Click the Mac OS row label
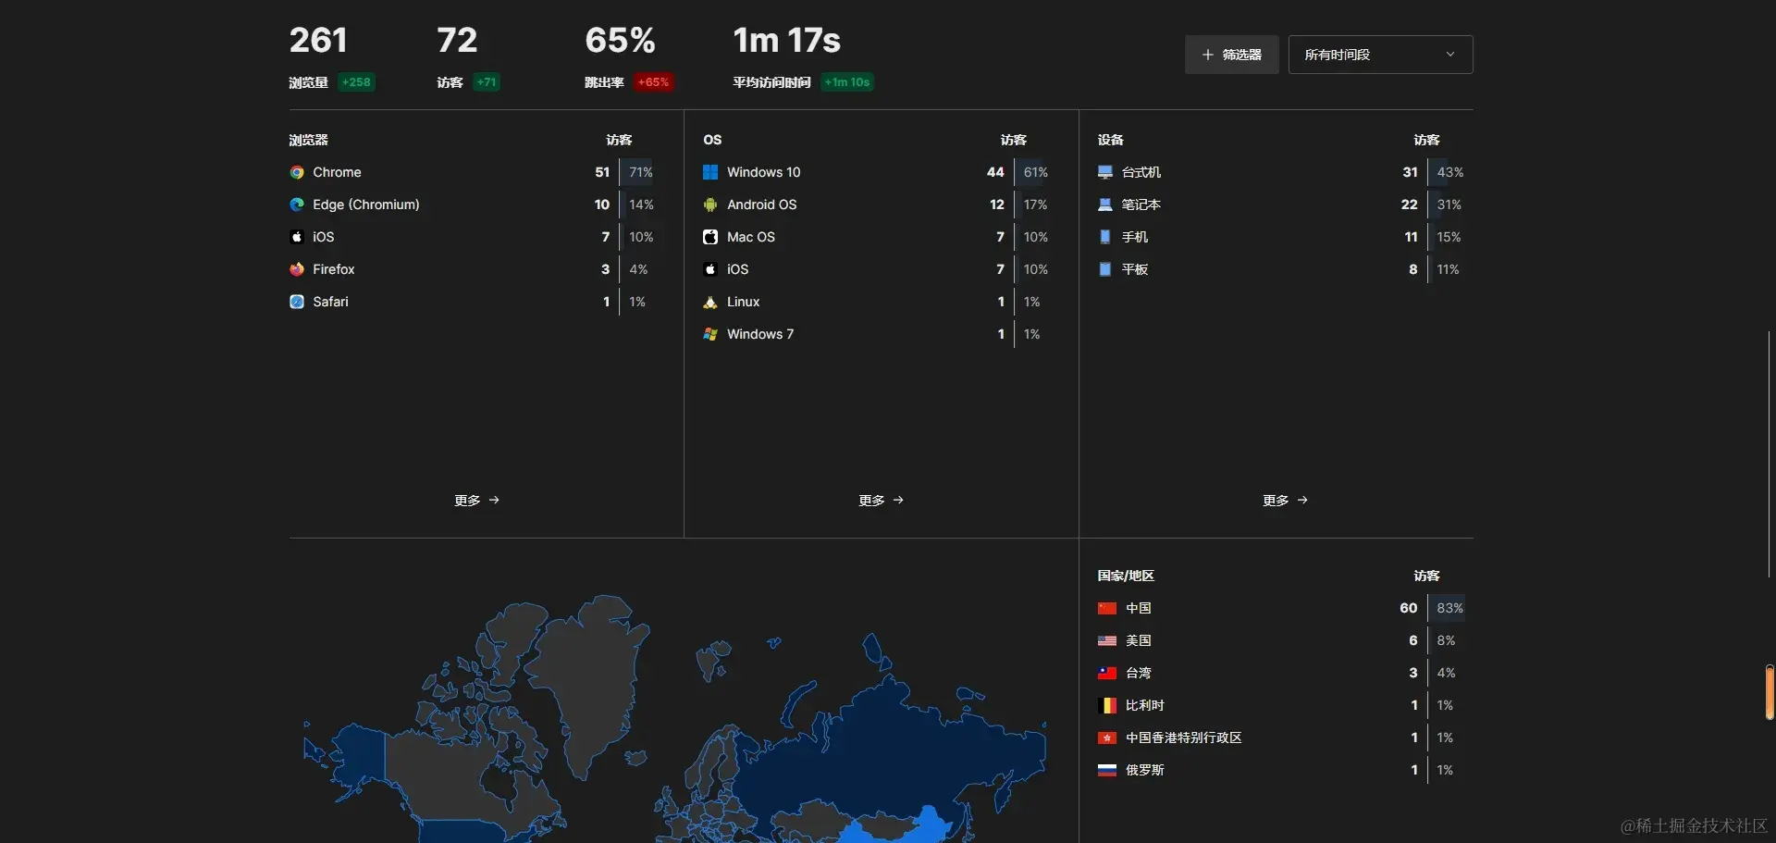 (751, 237)
